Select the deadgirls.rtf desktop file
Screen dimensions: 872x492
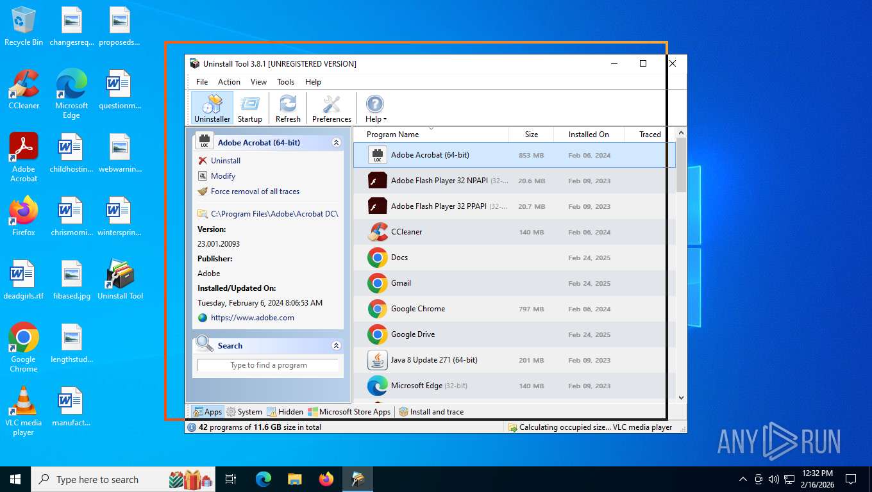pos(24,280)
